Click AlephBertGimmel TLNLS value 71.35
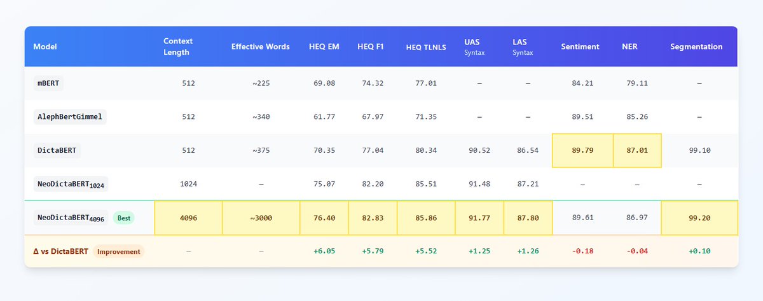 click(426, 117)
